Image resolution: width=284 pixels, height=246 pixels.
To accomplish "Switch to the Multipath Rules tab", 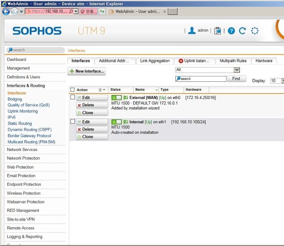I will 233,61.
